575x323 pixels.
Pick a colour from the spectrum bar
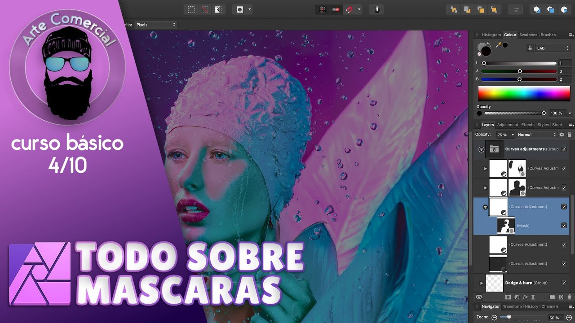point(524,93)
